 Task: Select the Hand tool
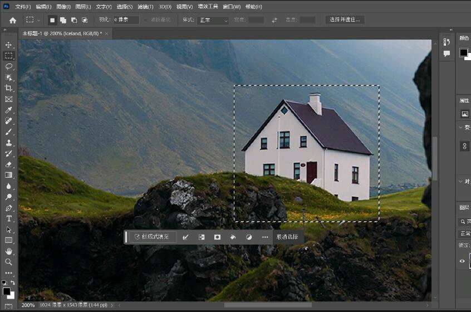pos(8,251)
